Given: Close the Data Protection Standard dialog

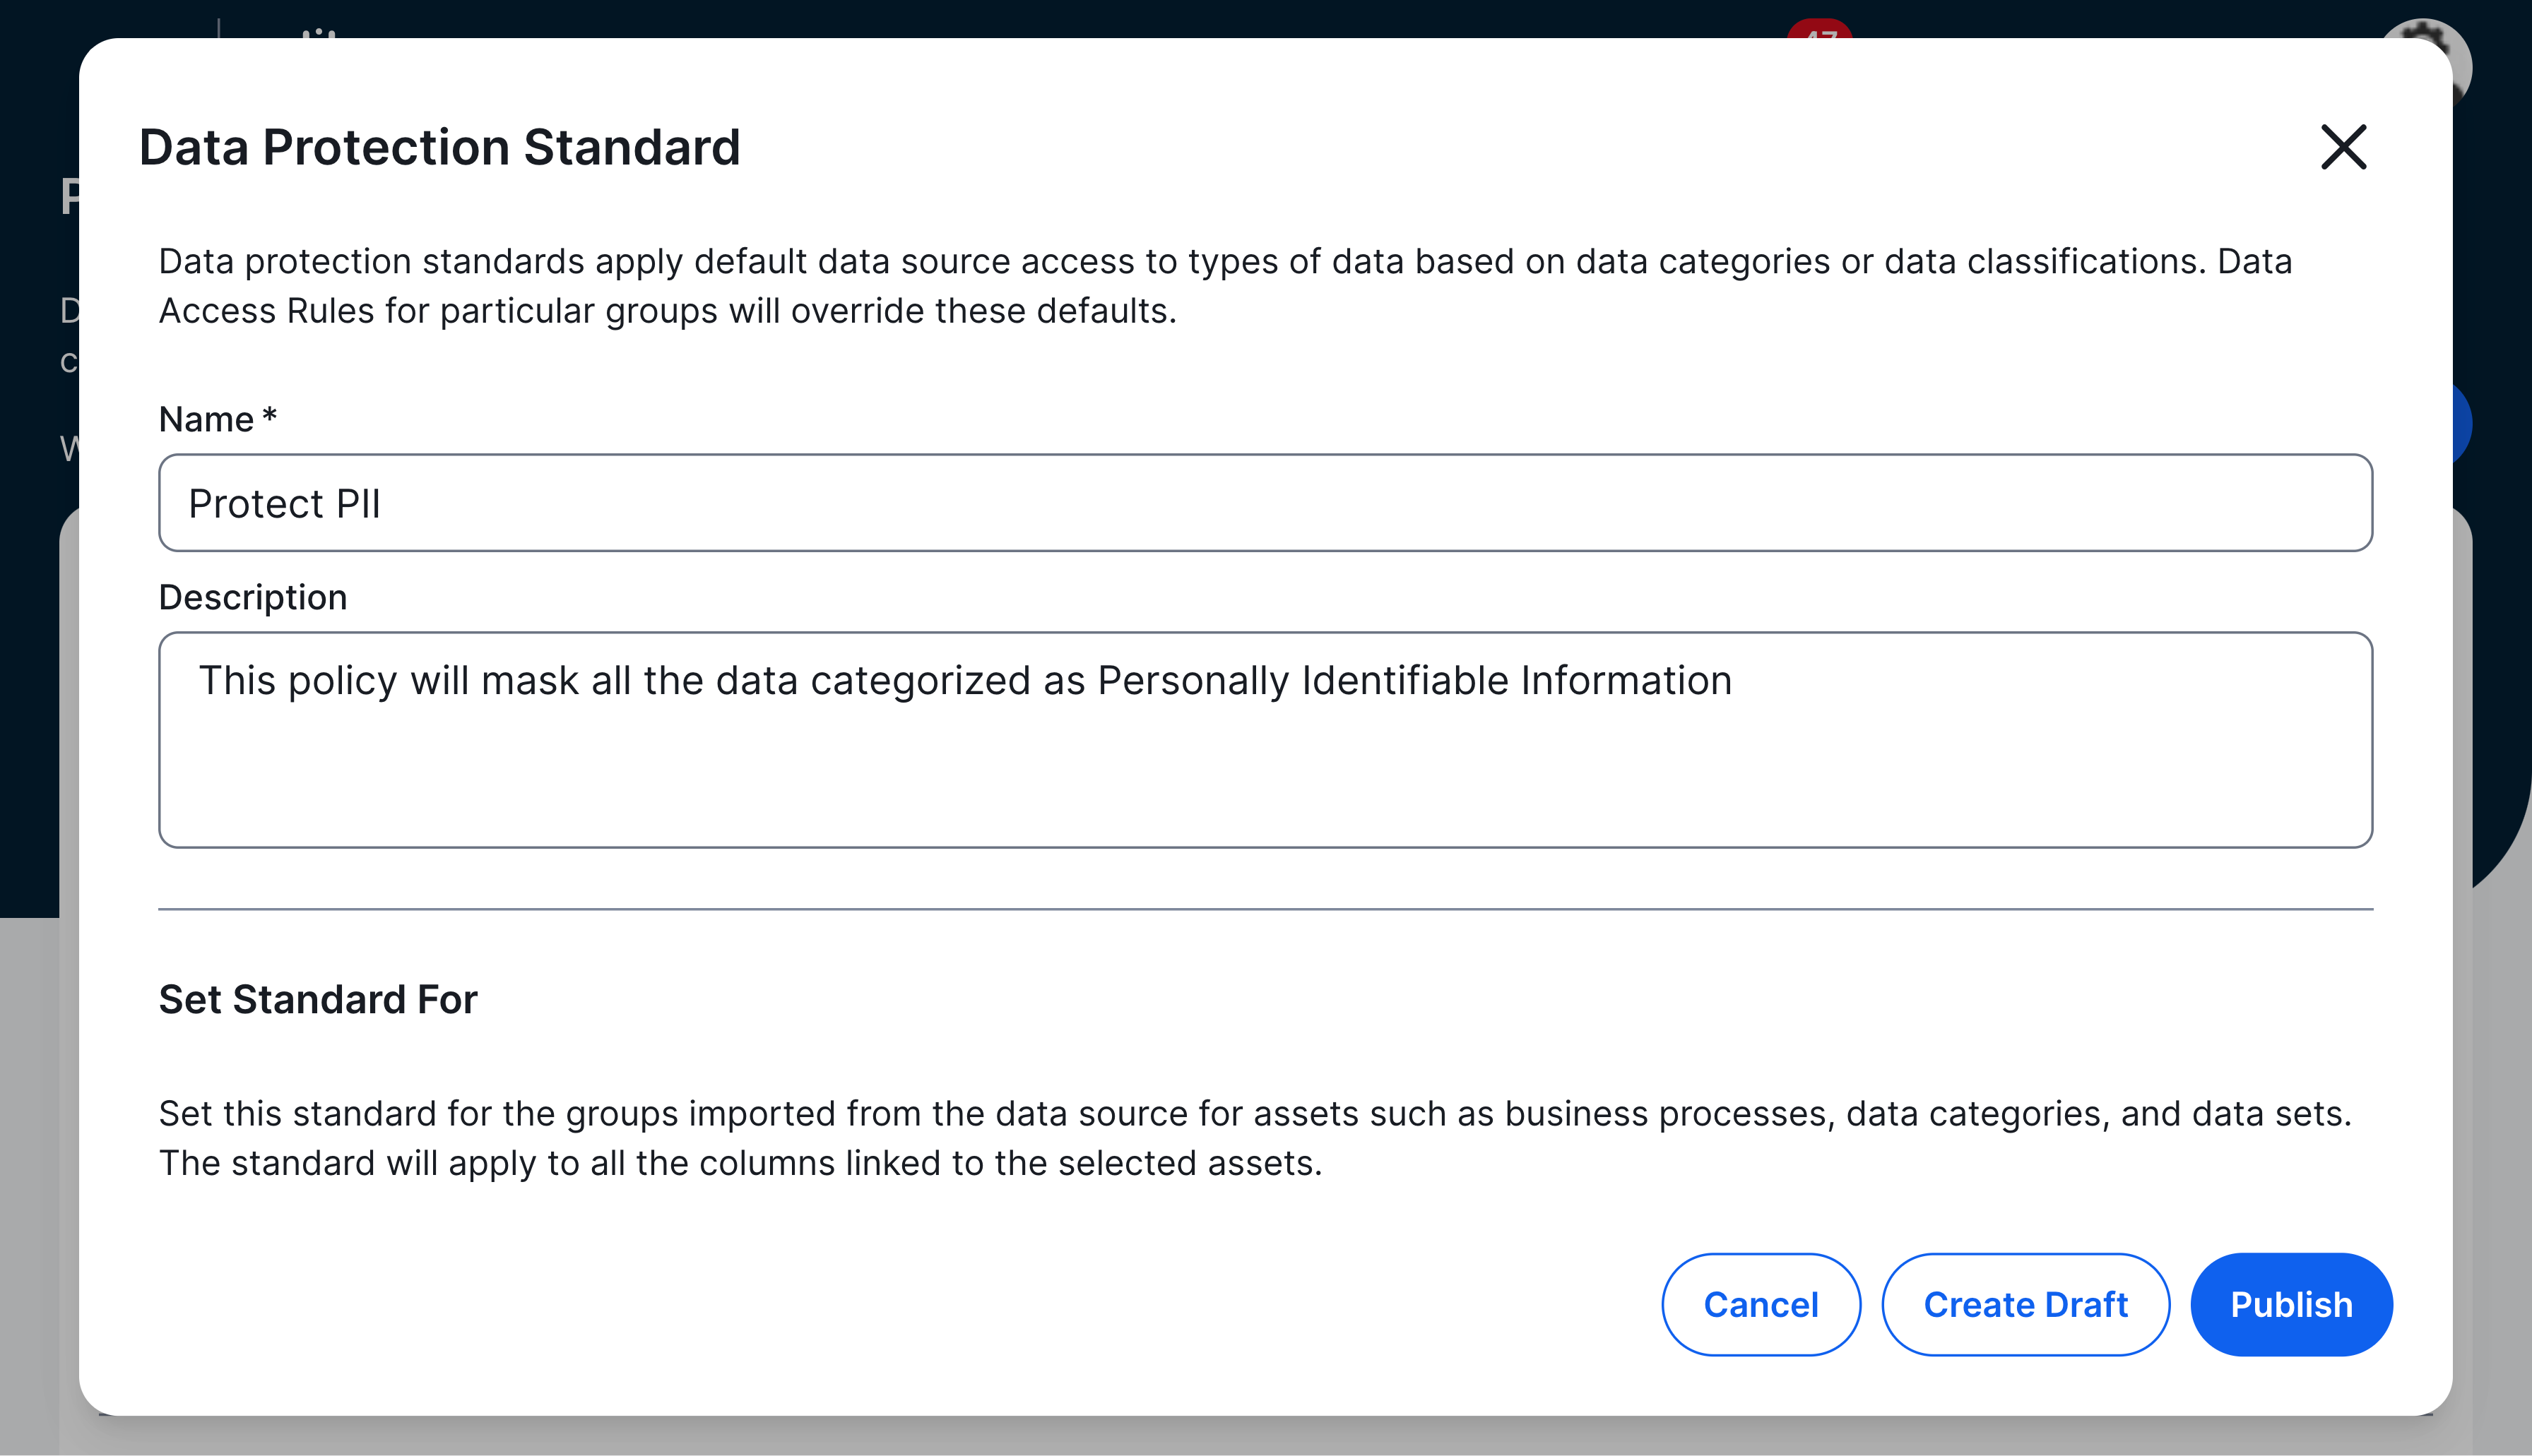Looking at the screenshot, I should pyautogui.click(x=2343, y=148).
